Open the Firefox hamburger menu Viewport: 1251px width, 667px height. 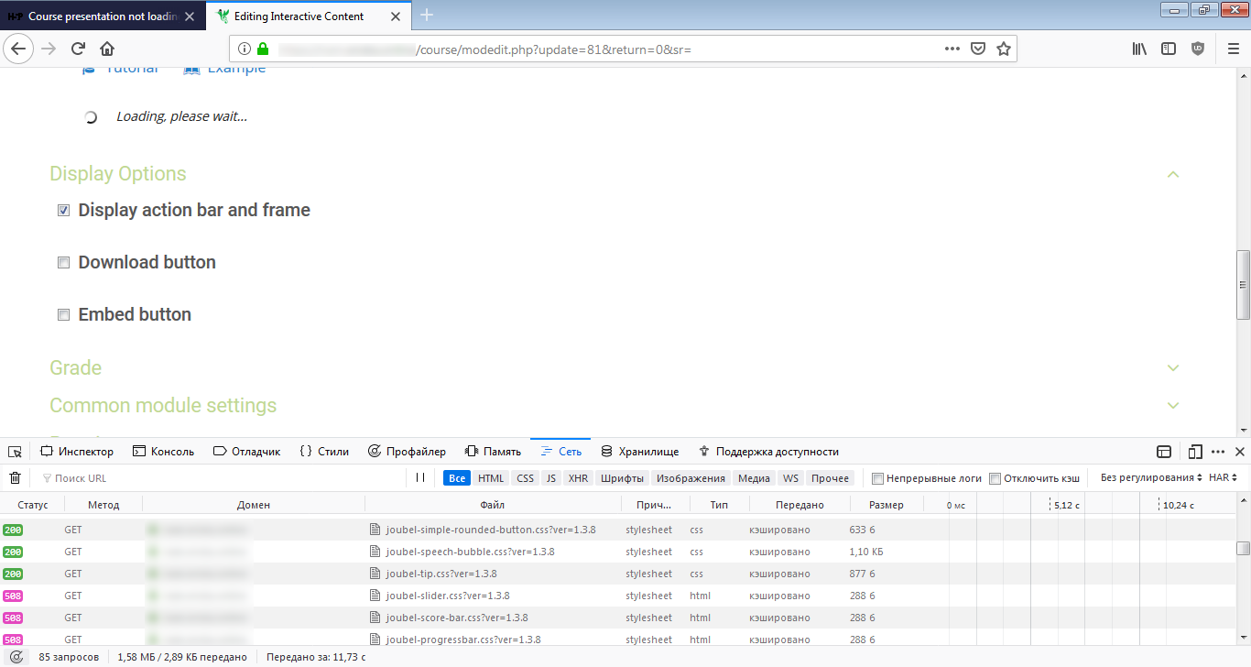[1233, 49]
